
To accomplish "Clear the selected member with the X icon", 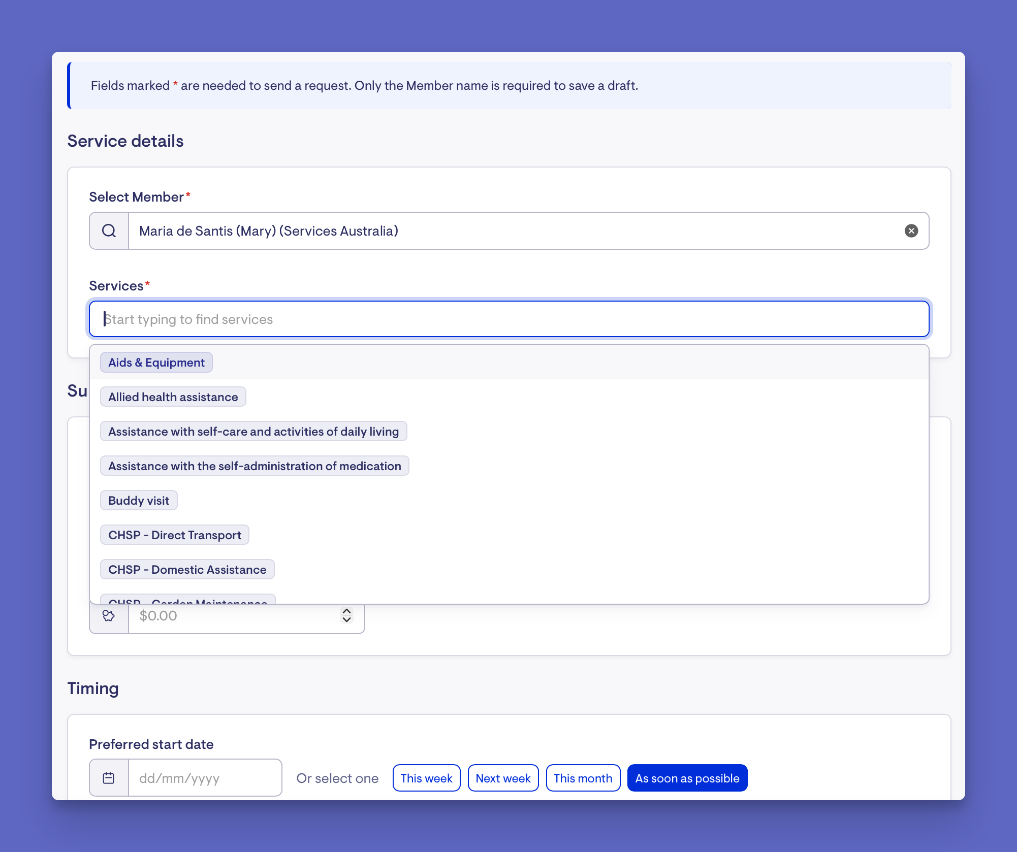I will (911, 231).
